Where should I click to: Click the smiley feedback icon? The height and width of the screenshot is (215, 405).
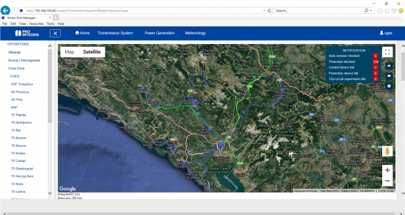(x=401, y=11)
